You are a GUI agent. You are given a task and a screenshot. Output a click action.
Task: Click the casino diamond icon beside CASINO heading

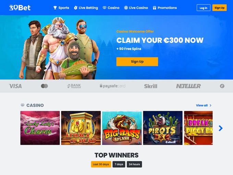(22, 105)
